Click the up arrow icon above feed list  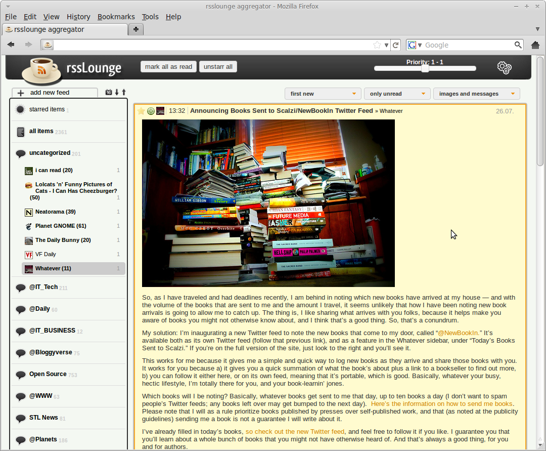pyautogui.click(x=124, y=92)
